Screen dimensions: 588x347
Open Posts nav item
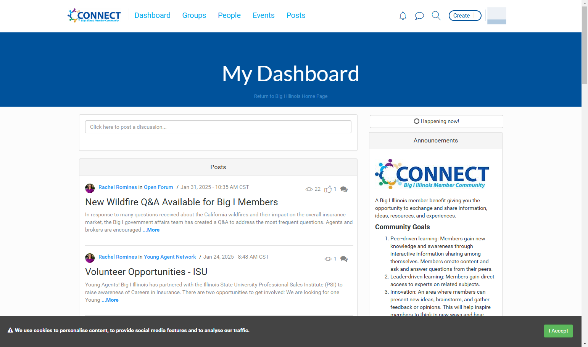(x=296, y=15)
